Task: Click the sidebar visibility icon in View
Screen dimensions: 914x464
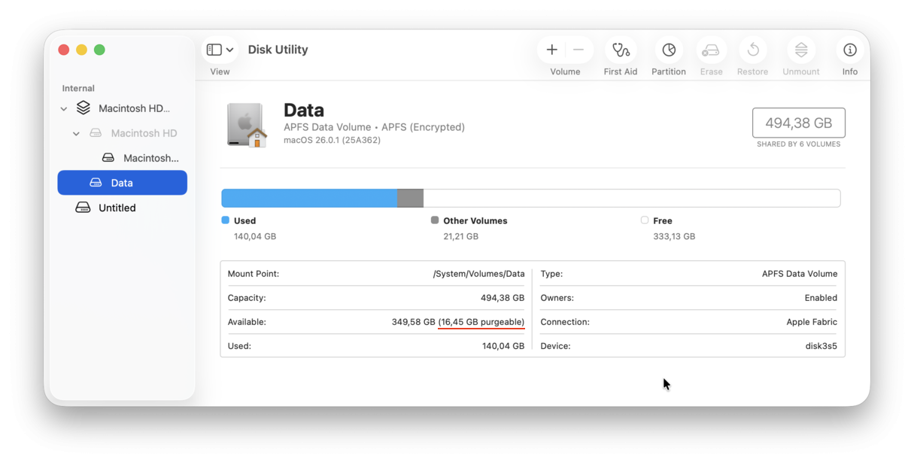Action: [x=214, y=48]
